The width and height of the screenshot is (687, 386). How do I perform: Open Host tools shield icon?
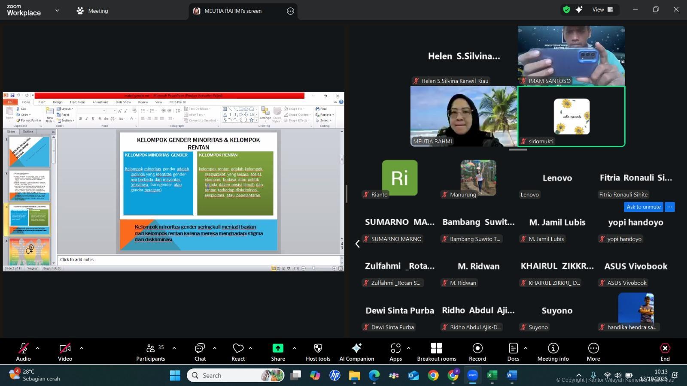point(318,348)
